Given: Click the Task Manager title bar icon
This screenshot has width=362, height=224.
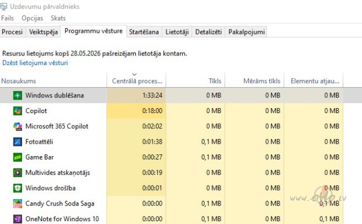Looking at the screenshot, I should (3, 7).
